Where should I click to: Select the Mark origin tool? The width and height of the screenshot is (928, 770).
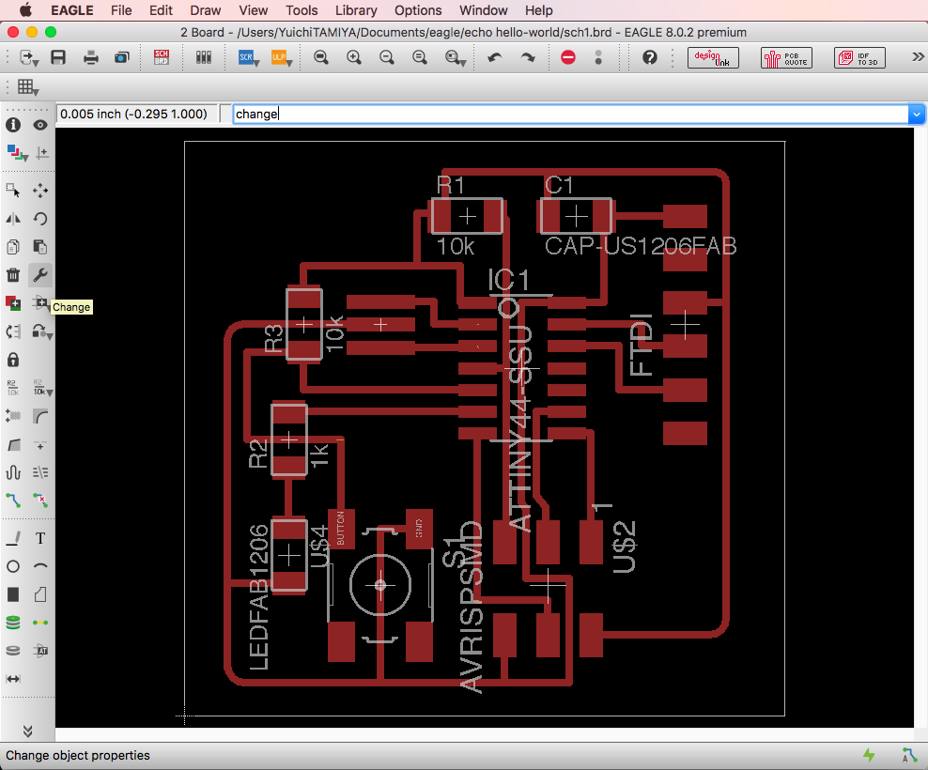tap(41, 154)
